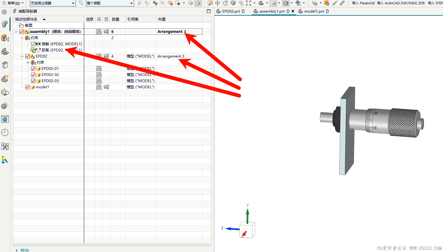443x252 pixels.
Task: Toggle the model1 component checkbox
Action: [x=27, y=87]
